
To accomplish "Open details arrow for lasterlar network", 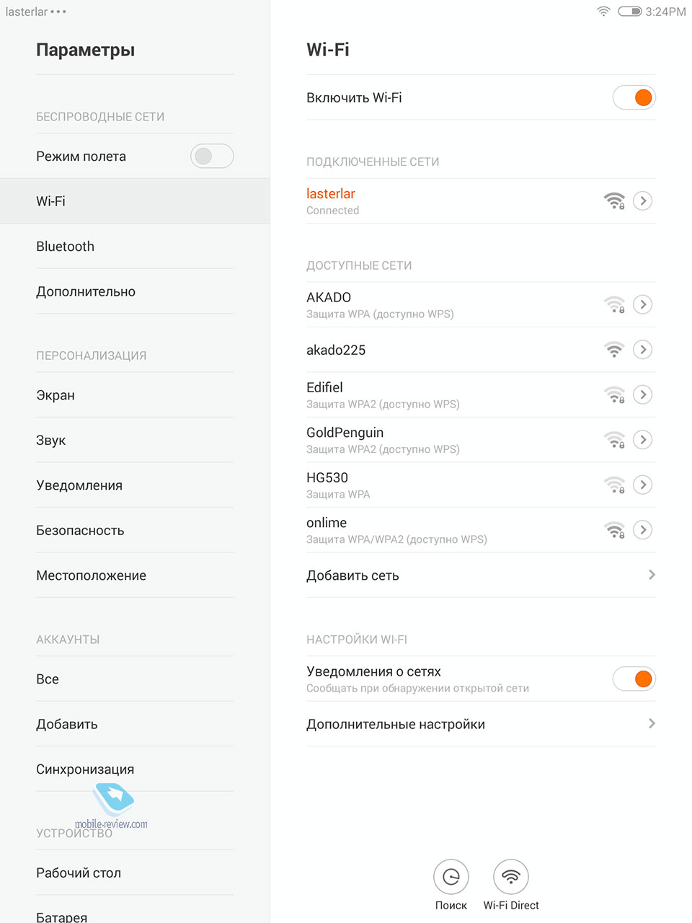I will [x=643, y=200].
